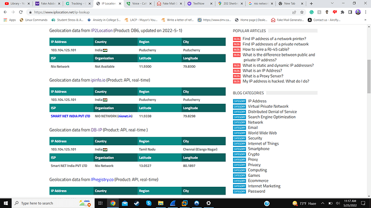Click the SMART NET INDIA PVT LTD link
Viewport: 371px width, 208px height.
(71, 116)
